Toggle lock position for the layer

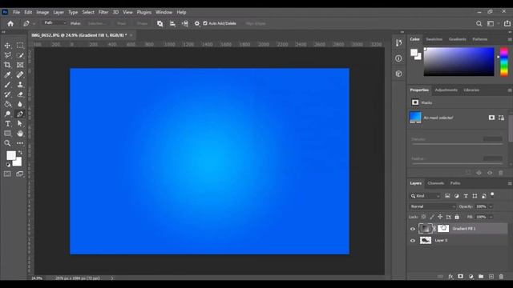pos(440,217)
